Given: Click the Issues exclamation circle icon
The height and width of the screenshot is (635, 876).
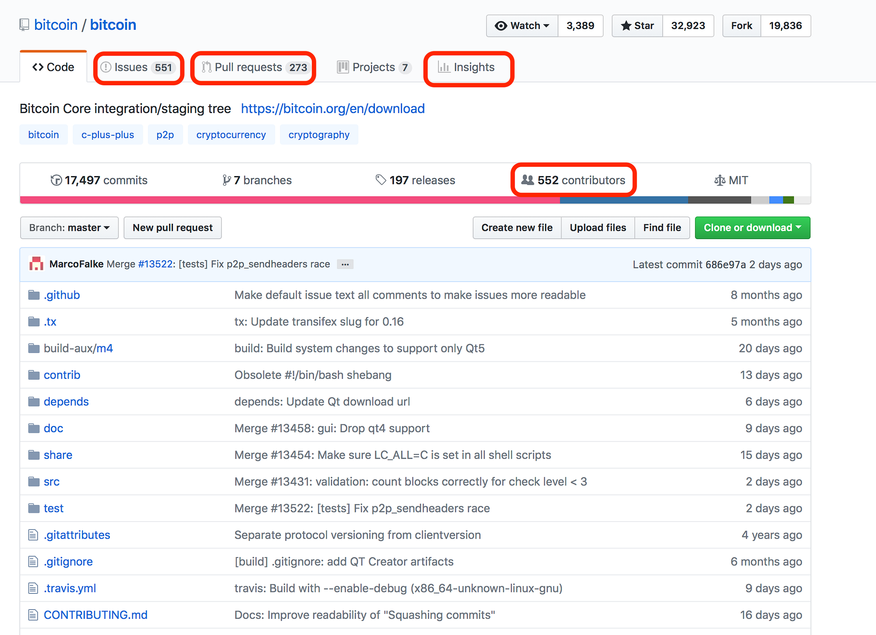Looking at the screenshot, I should (106, 67).
